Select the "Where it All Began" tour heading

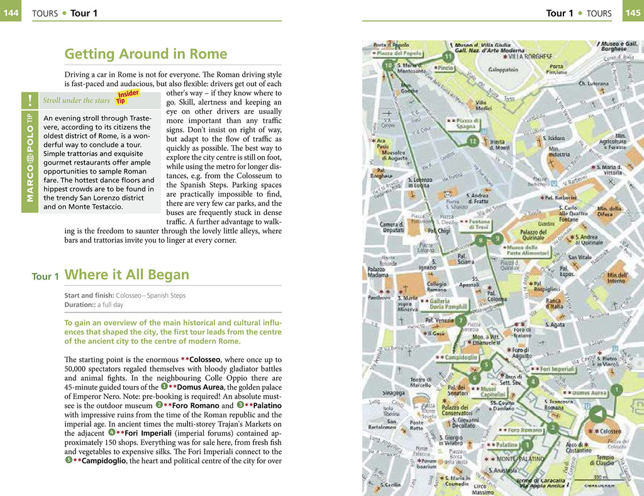click(126, 275)
